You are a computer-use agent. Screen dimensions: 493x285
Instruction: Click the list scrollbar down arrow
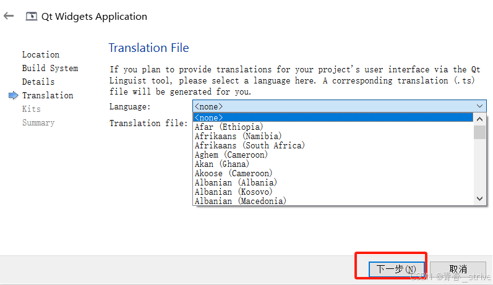tap(479, 198)
